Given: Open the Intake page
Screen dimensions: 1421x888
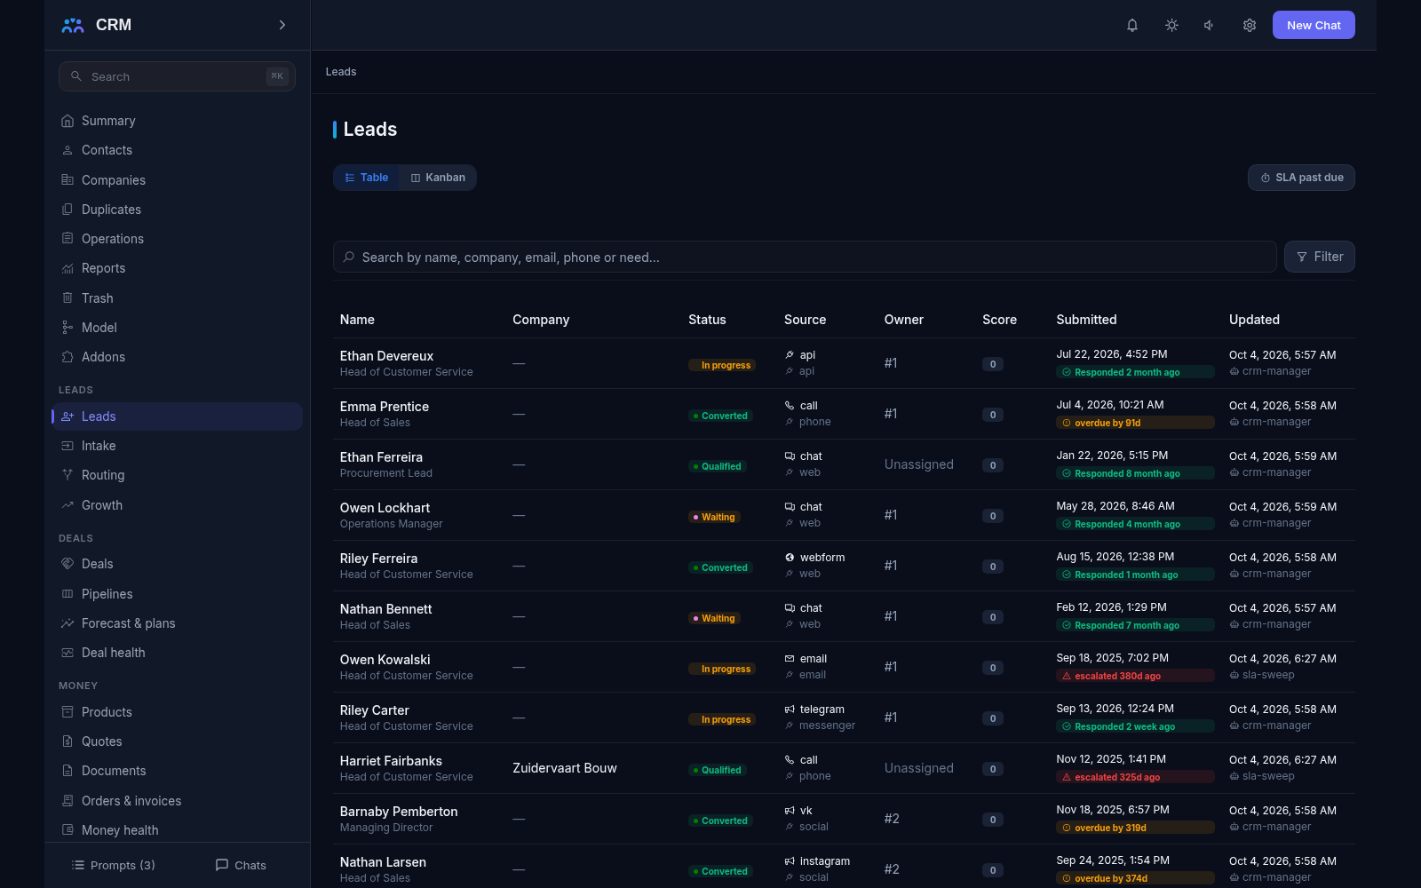Looking at the screenshot, I should pyautogui.click(x=177, y=446).
